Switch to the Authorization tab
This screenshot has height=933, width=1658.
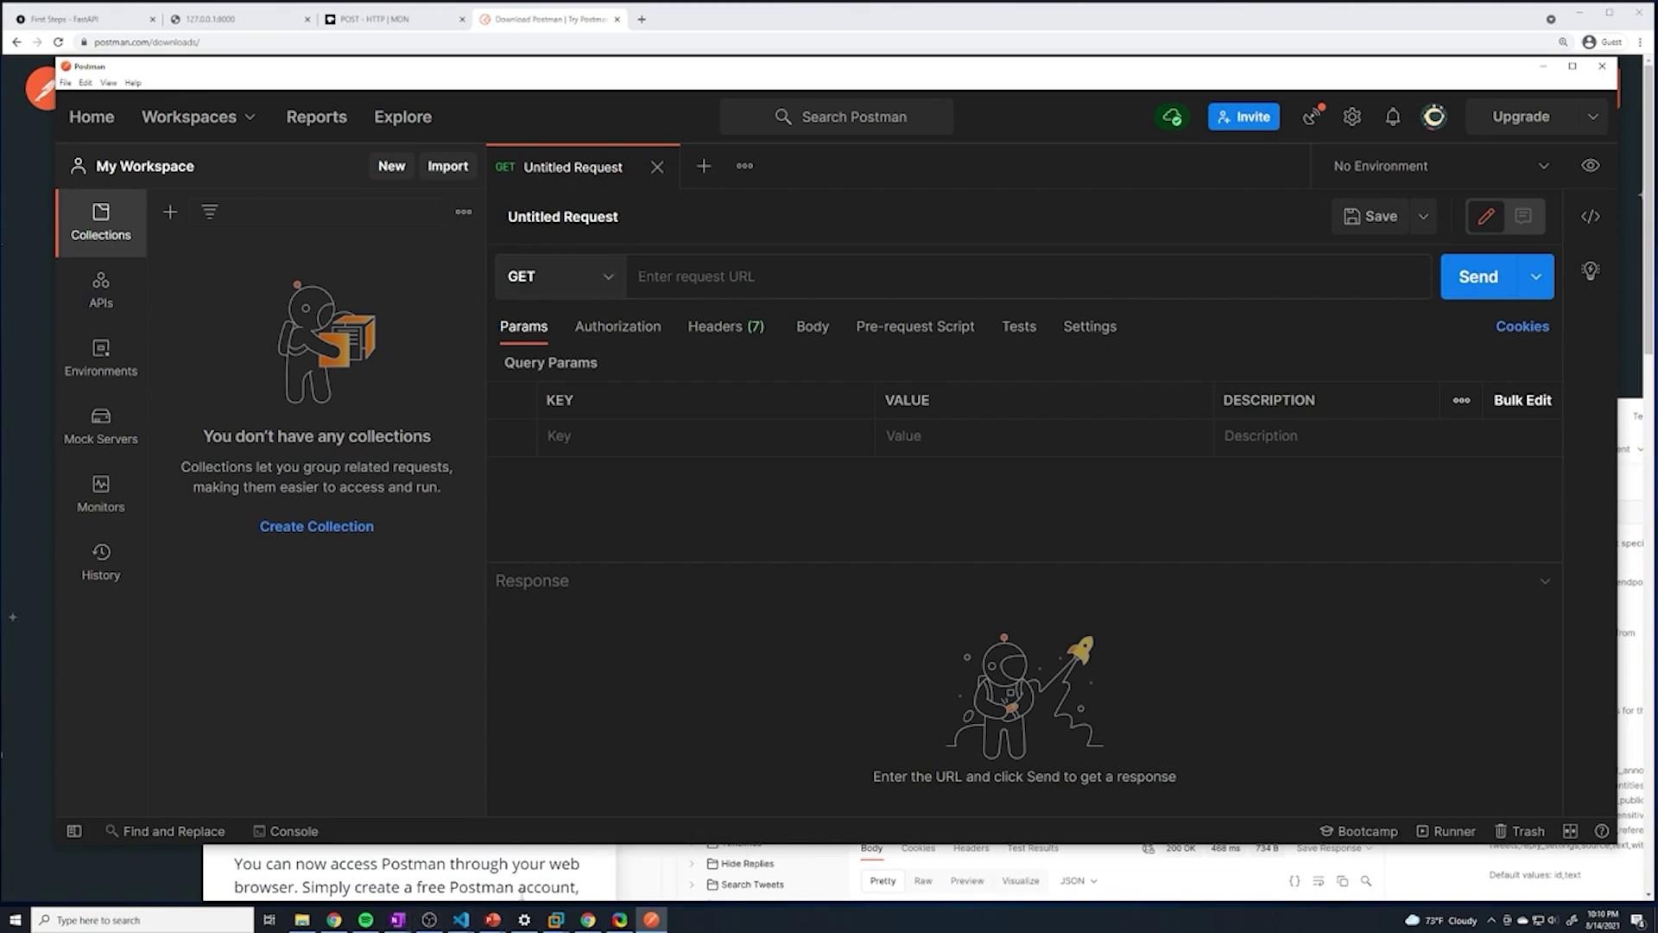(617, 327)
